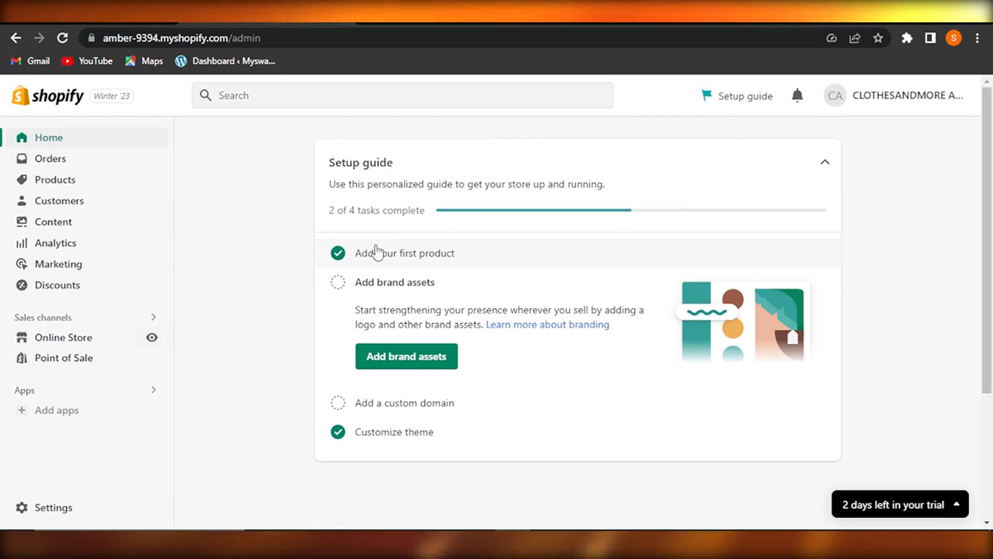
Task: Click the green Add brand assets button
Action: (407, 356)
